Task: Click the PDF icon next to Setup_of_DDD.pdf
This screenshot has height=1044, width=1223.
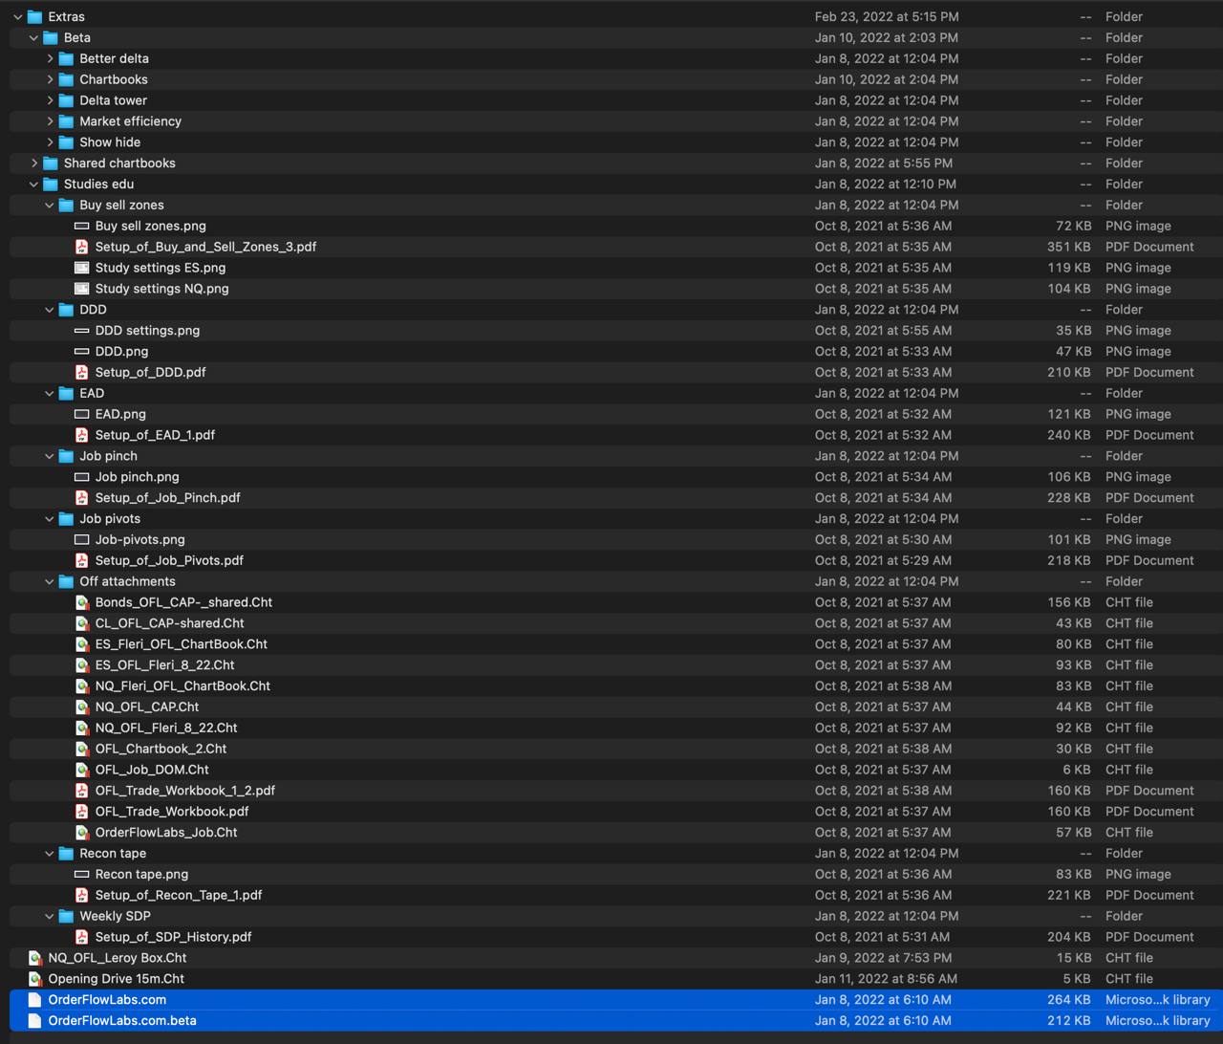Action: tap(81, 372)
